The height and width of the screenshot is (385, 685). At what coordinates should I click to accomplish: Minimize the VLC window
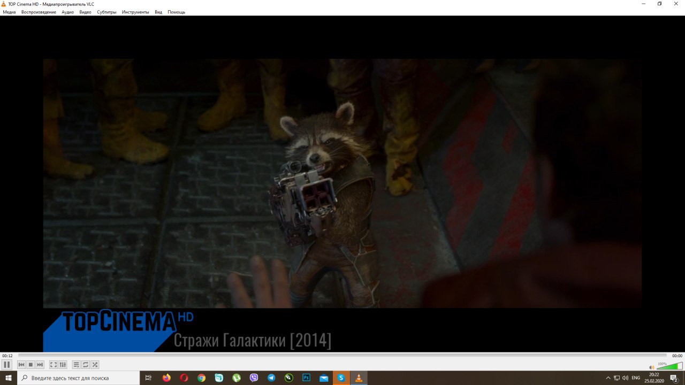tap(643, 4)
